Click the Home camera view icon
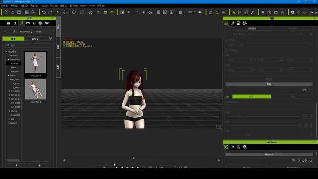 (x=150, y=12)
